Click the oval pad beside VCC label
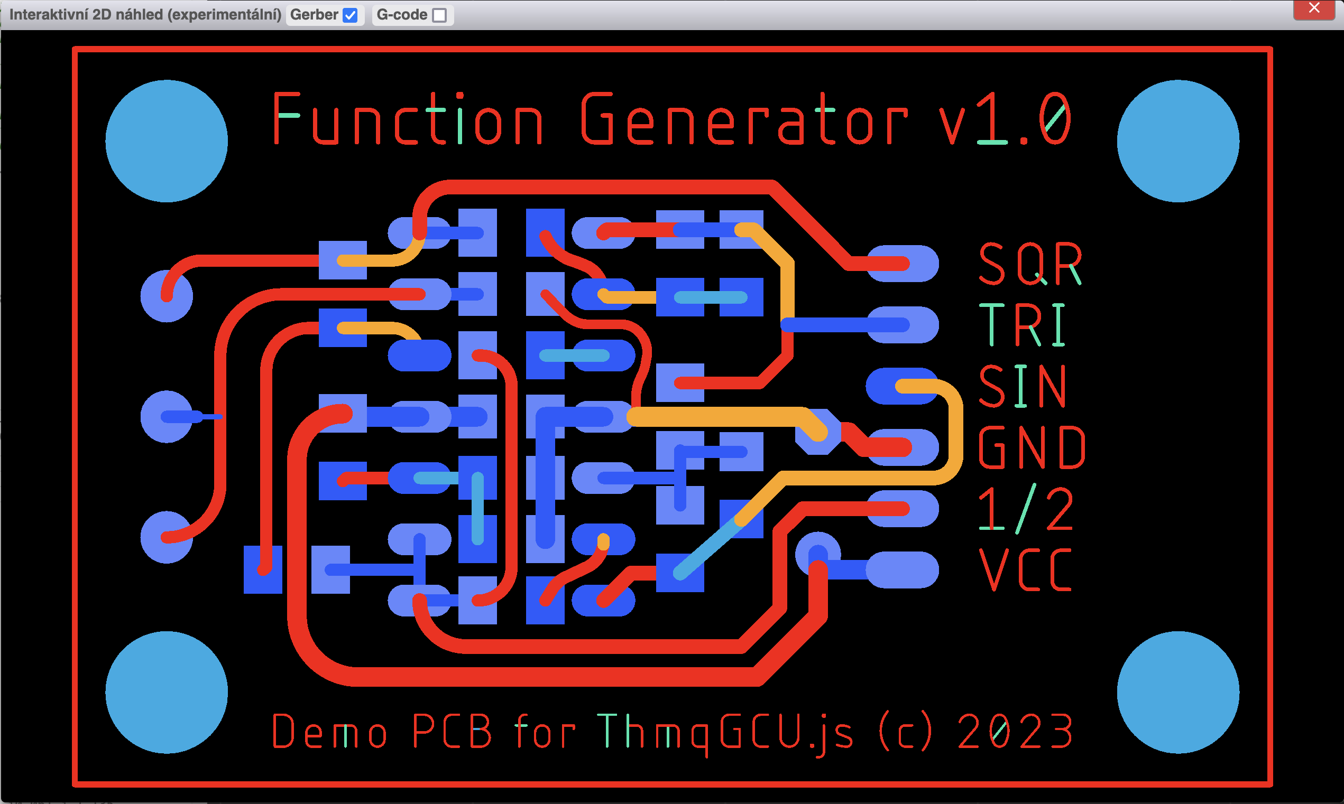The width and height of the screenshot is (1344, 804). pos(903,569)
